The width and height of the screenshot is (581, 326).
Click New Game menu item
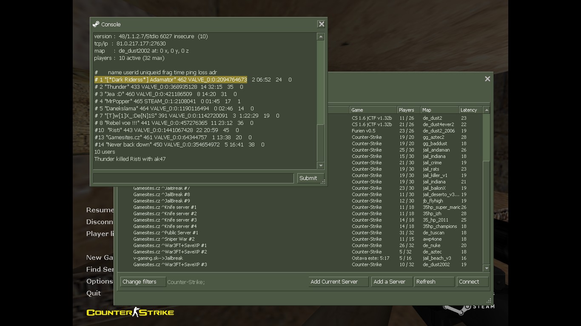(x=100, y=258)
